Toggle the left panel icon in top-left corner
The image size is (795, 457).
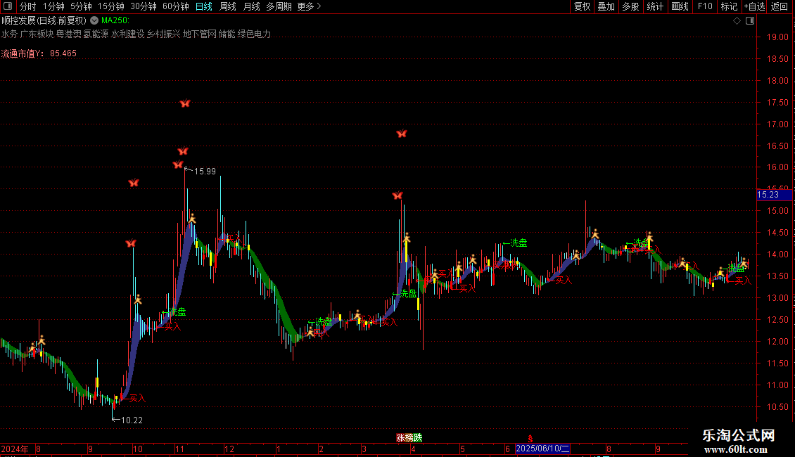coord(8,6)
